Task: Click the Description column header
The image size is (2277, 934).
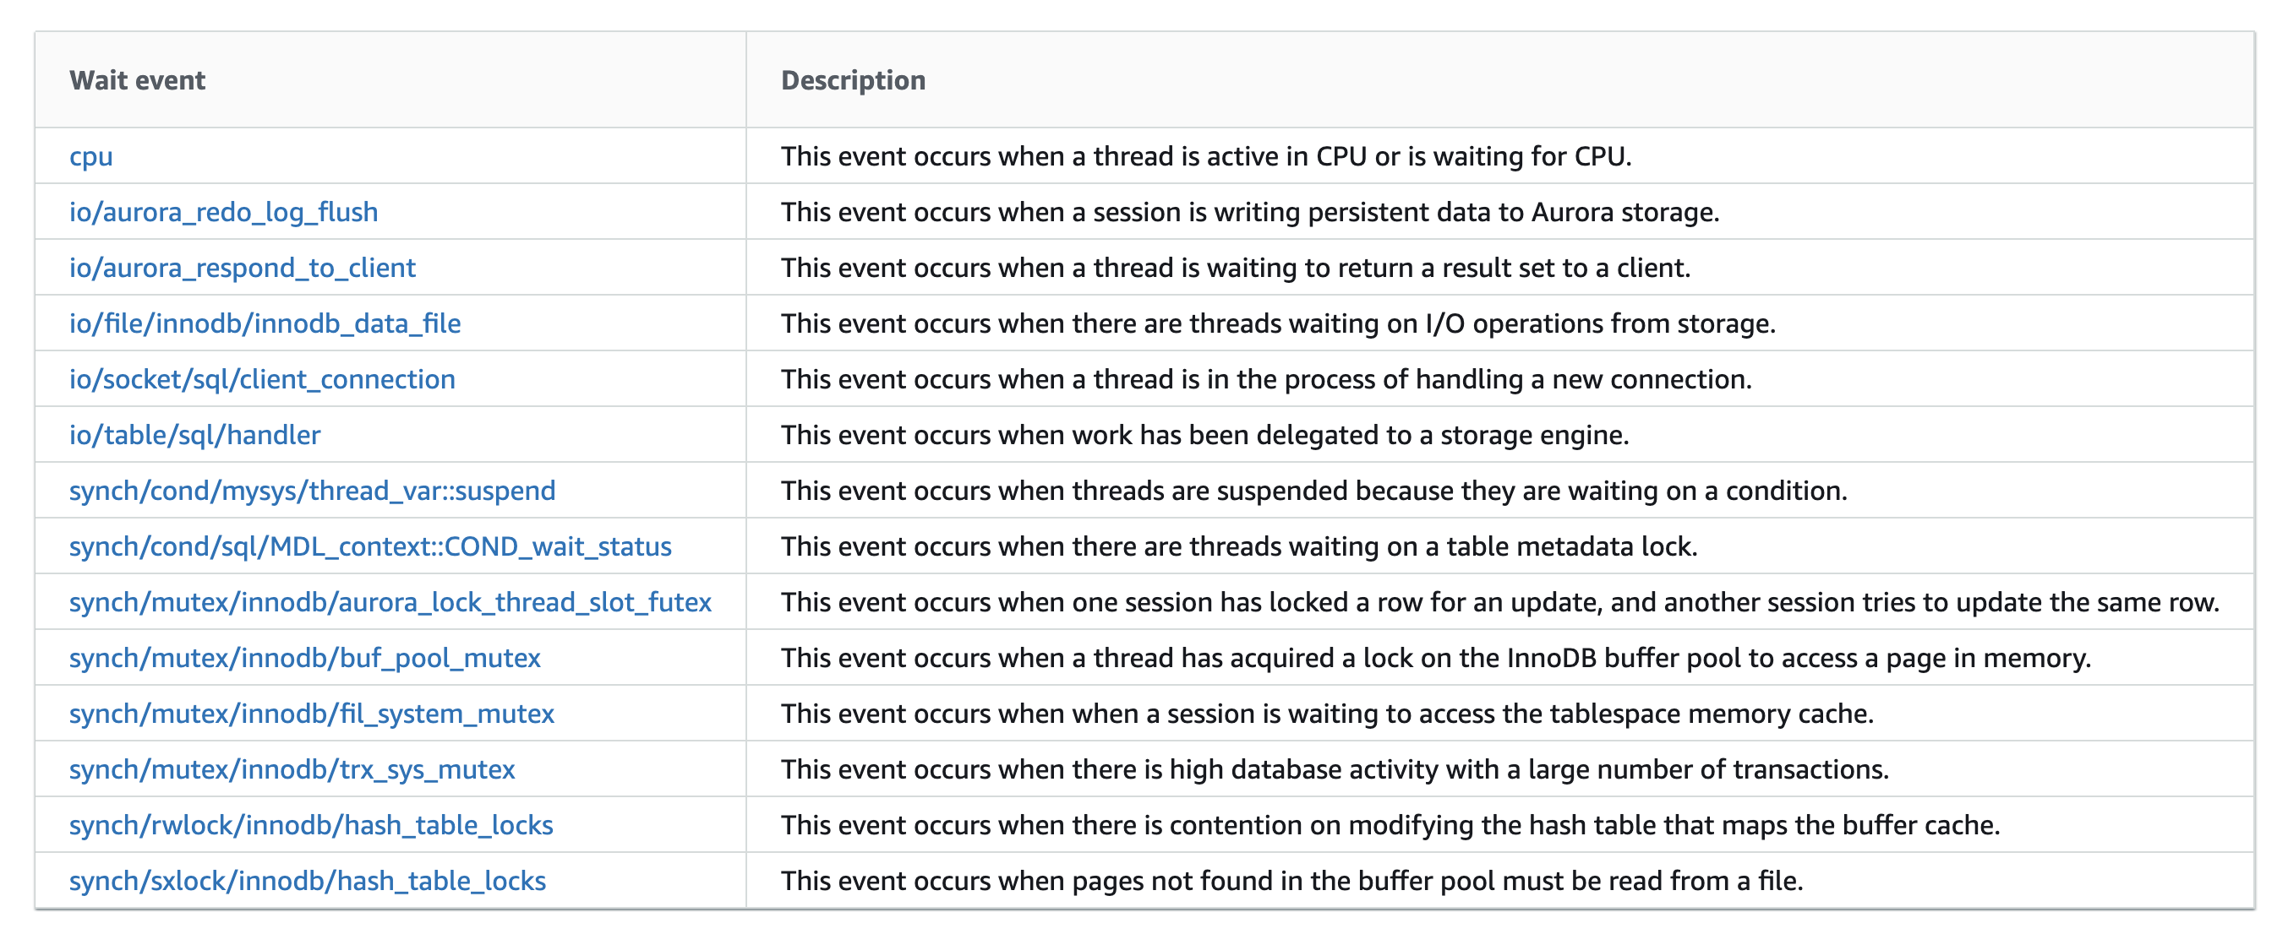Action: (853, 80)
